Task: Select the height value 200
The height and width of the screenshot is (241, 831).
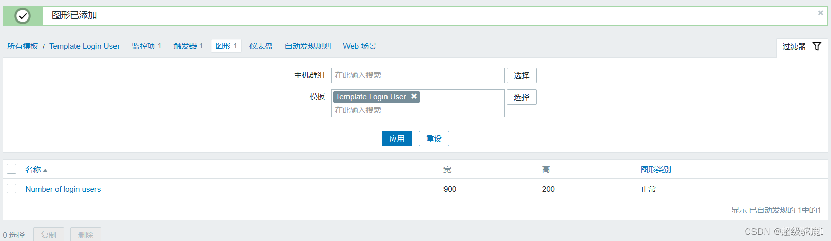Action: (x=548, y=189)
